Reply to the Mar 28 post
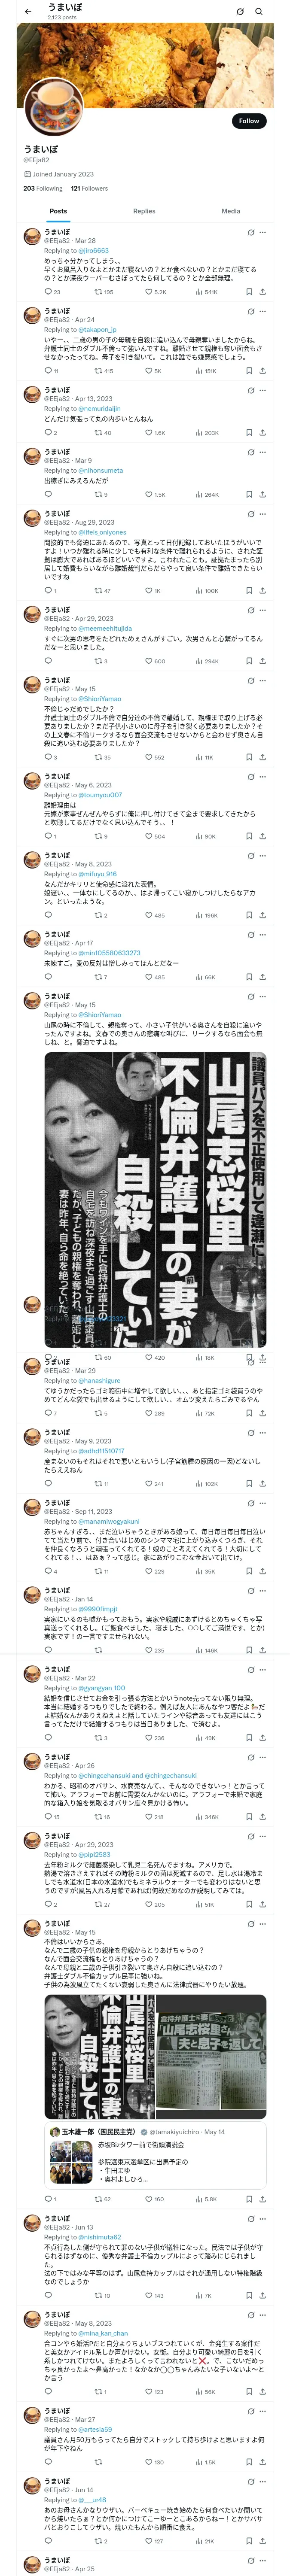 52,292
